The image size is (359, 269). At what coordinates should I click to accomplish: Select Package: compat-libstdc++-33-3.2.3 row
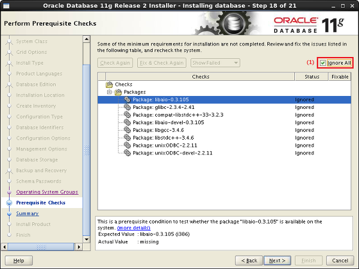[x=224, y=115]
